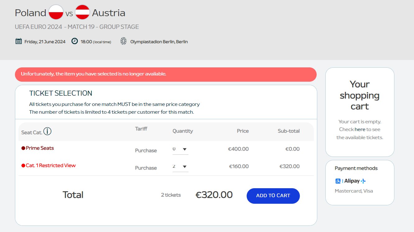Follow the "here" link in the cart

[360, 130]
